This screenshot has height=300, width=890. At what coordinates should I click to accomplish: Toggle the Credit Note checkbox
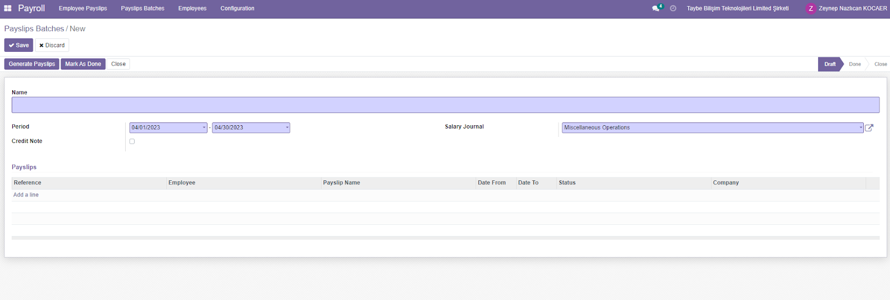pos(132,141)
